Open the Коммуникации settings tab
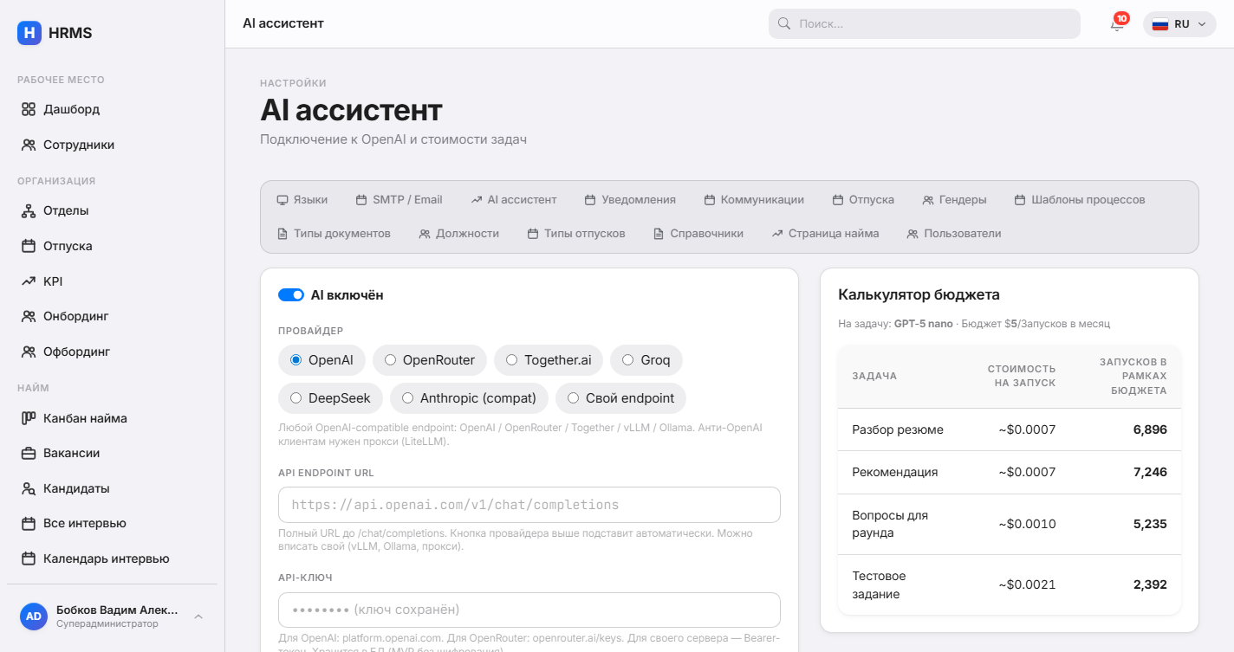 (754, 200)
